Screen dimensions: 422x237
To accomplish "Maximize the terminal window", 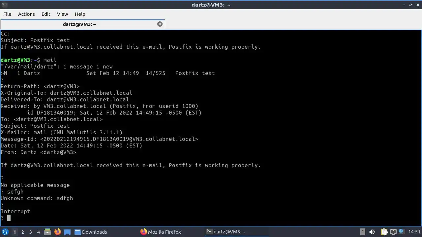I will click(411, 5).
